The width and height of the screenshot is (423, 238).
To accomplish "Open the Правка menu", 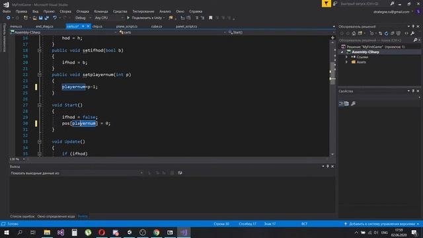I will point(21,11).
